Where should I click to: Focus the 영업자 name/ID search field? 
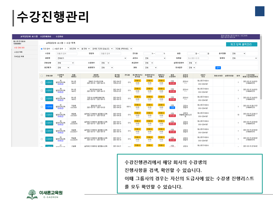[110, 54]
